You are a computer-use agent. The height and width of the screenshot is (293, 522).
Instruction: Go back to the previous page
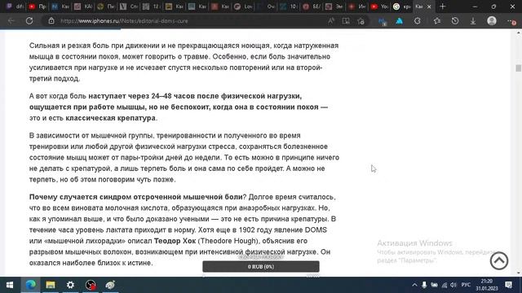[x=11, y=21]
